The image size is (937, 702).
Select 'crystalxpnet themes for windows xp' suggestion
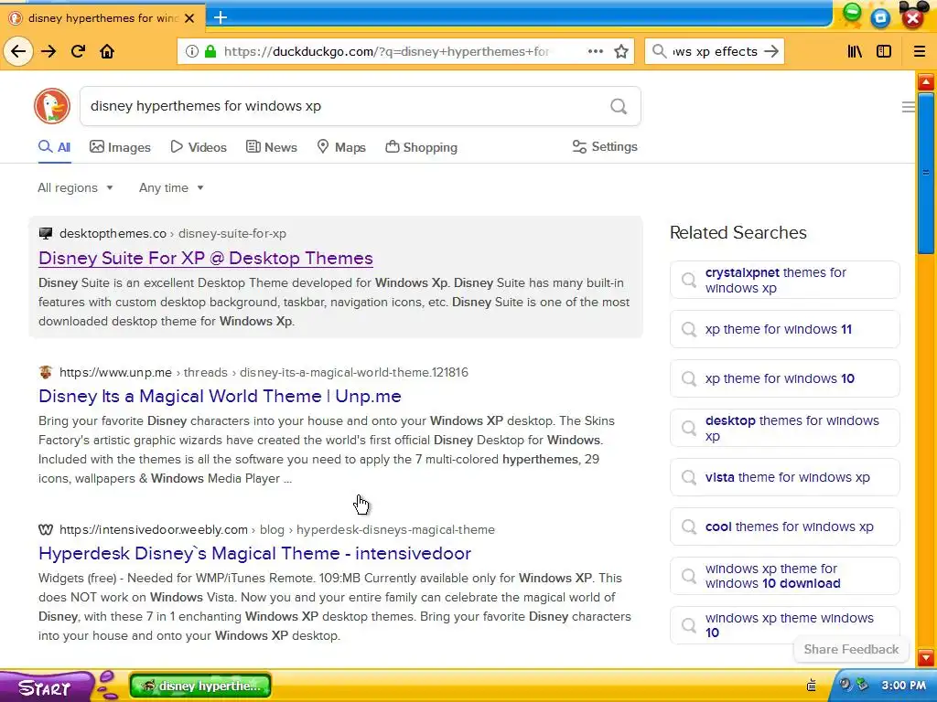(784, 280)
